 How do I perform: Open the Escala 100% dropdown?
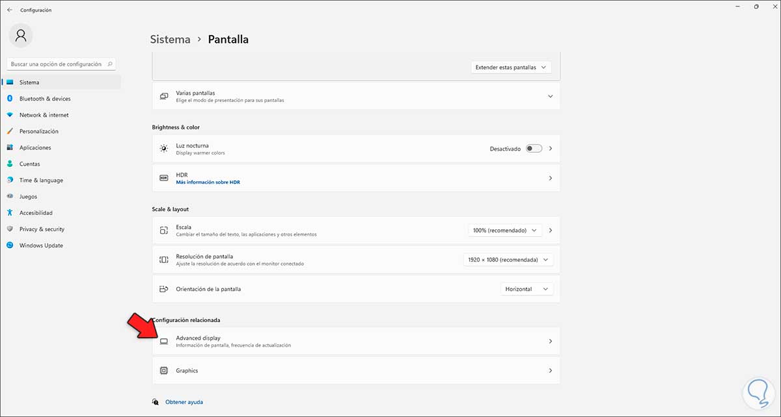(505, 231)
